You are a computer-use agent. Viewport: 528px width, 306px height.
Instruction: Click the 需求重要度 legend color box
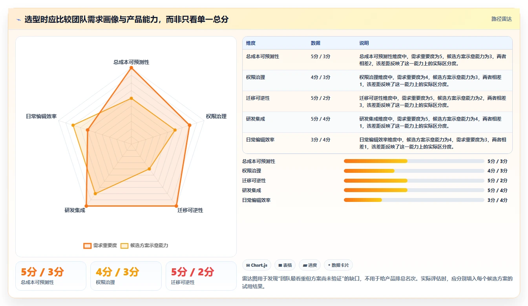tap(87, 246)
